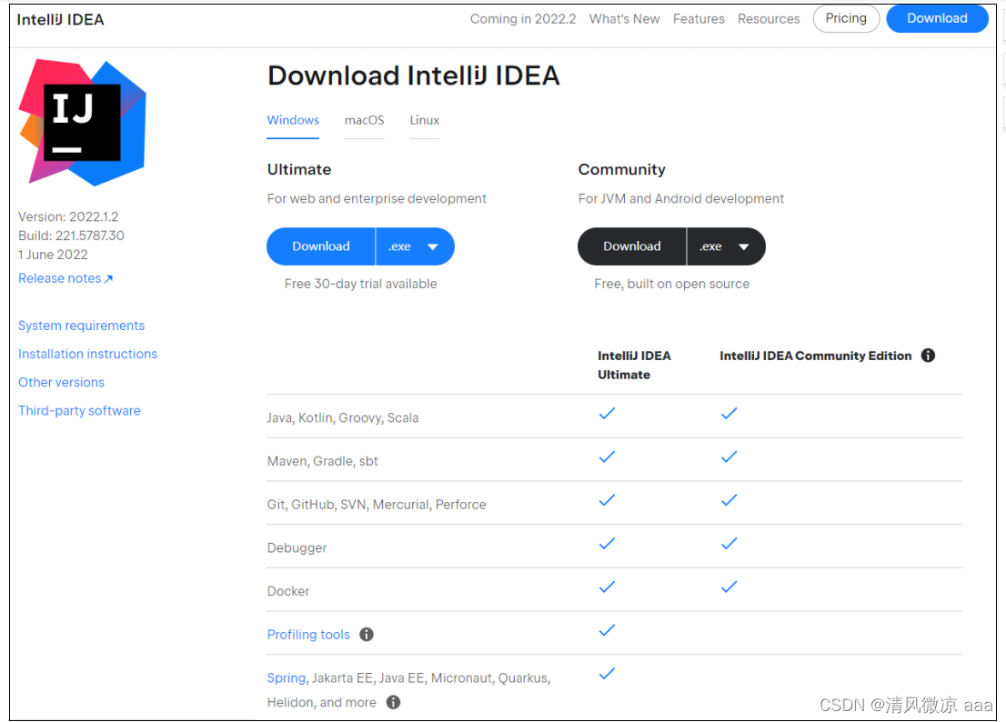Screen dimensions: 1006x722
Task: Click Ultimate checkmark in Spring row
Action: tap(607, 673)
